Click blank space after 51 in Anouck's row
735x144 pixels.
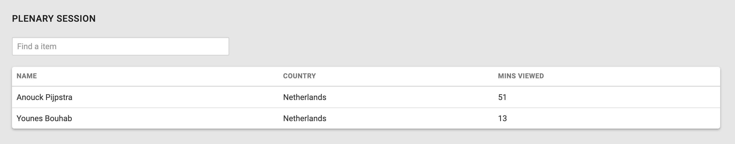612,97
